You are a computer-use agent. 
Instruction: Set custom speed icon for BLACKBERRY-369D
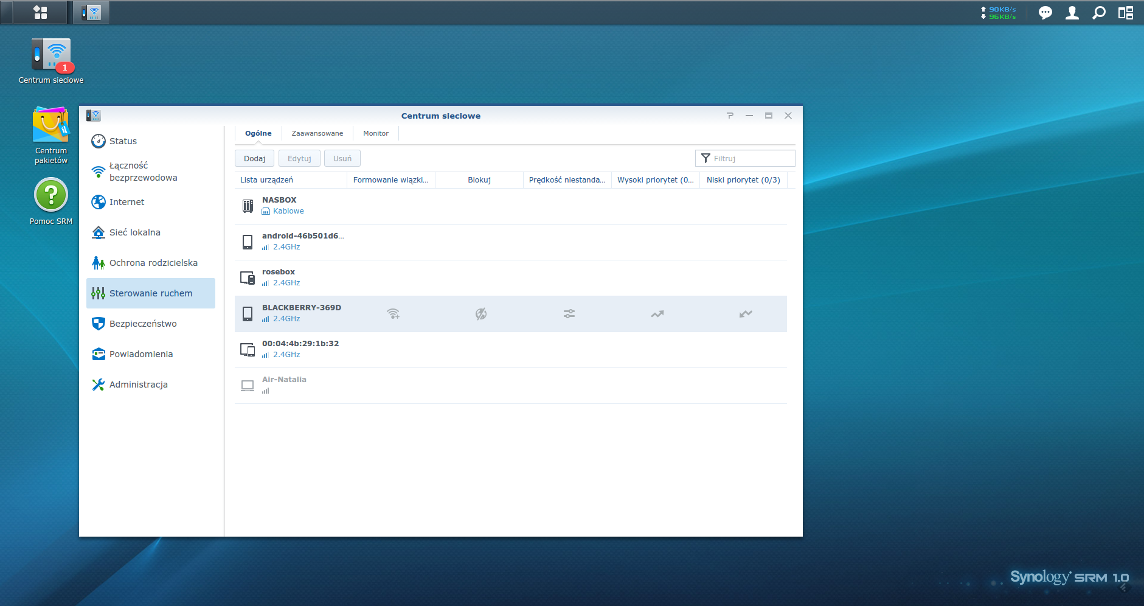[569, 314]
